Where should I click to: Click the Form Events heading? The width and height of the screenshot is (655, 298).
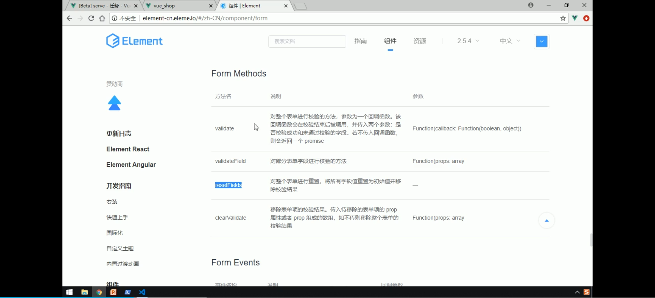pyautogui.click(x=235, y=263)
